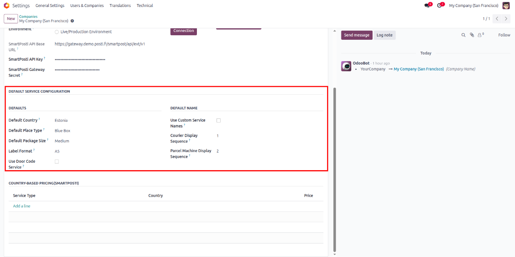This screenshot has width=515, height=257.
Task: Click the Odoo Settings app logo icon
Action: tap(7, 6)
